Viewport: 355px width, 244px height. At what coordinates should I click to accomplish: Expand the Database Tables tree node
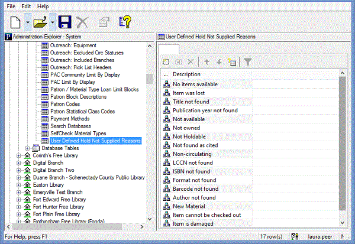pyautogui.click(x=27, y=148)
